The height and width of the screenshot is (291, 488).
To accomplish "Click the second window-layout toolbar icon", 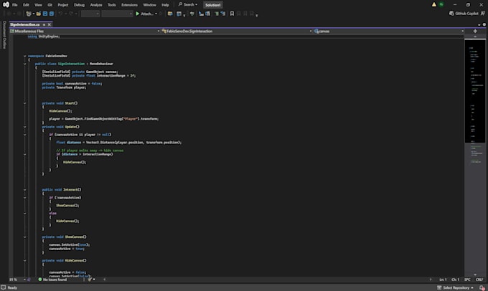I will (179, 14).
